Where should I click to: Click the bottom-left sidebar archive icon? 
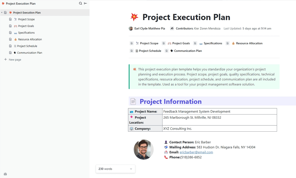coord(5,174)
